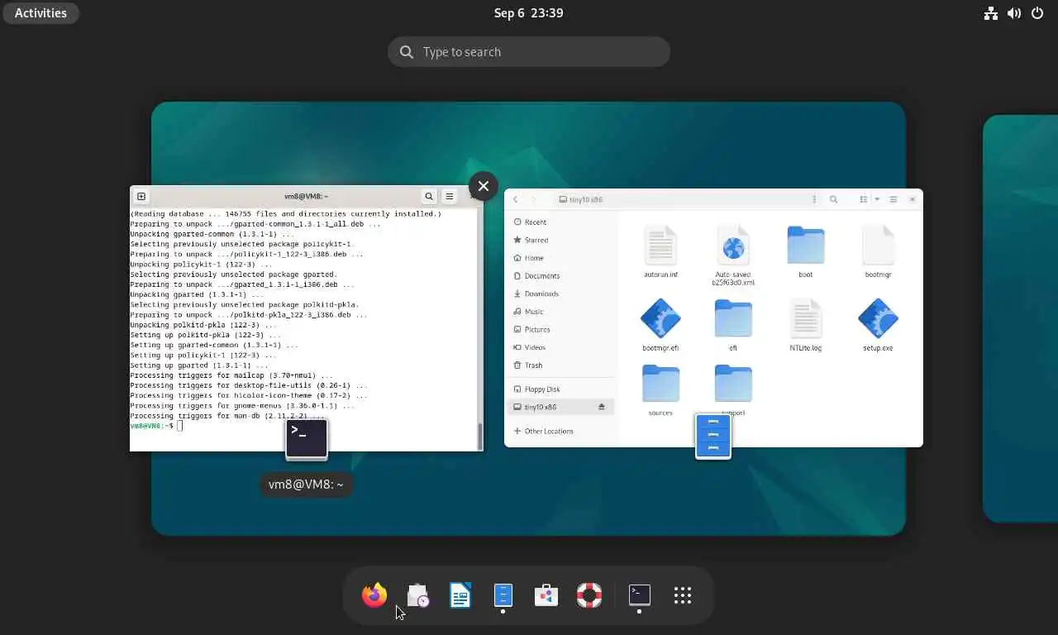Image resolution: width=1058 pixels, height=635 pixels.
Task: Click the Files search icon
Action: pyautogui.click(x=834, y=199)
